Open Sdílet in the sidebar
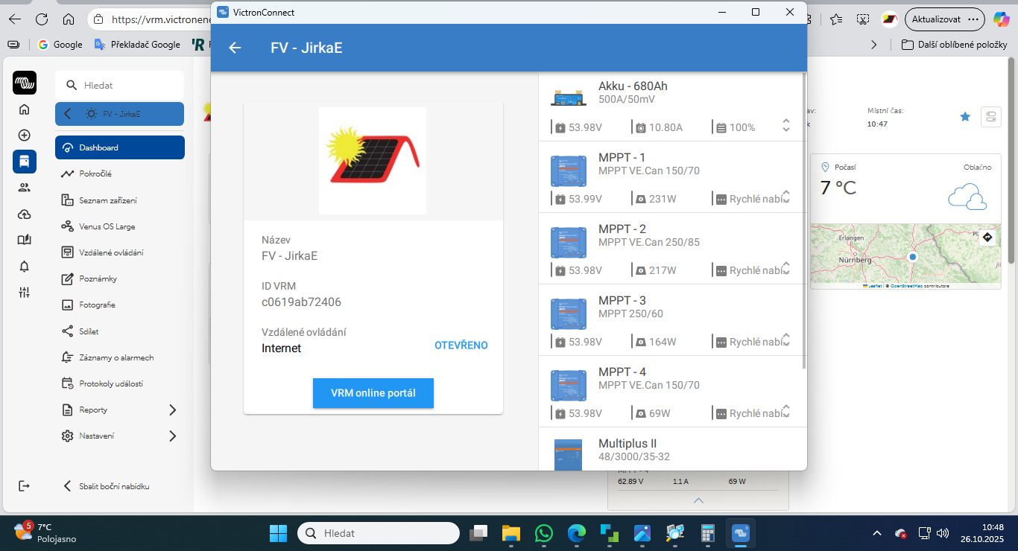Viewport: 1018px width, 551px height. coord(120,331)
